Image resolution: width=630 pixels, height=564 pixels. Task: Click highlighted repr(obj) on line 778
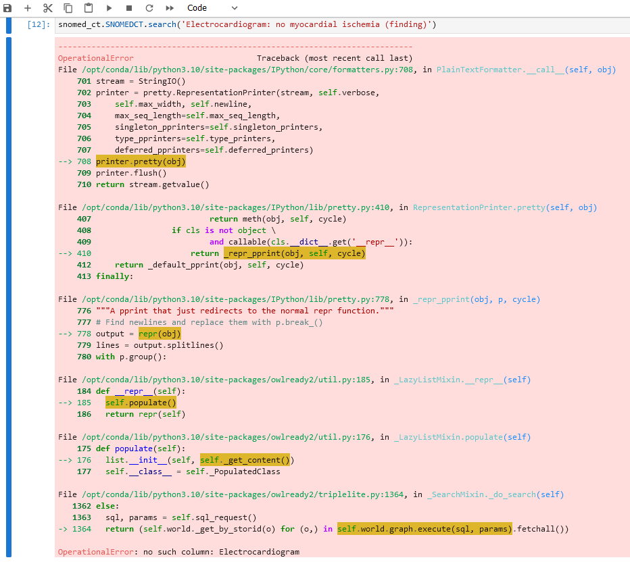(x=160, y=334)
